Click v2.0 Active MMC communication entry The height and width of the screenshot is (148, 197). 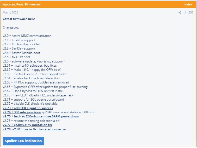coord(27,36)
